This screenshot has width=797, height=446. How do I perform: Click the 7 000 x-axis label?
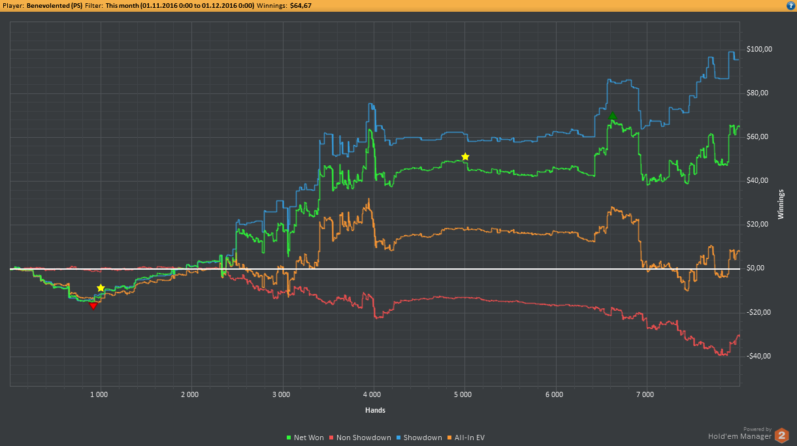(x=645, y=394)
